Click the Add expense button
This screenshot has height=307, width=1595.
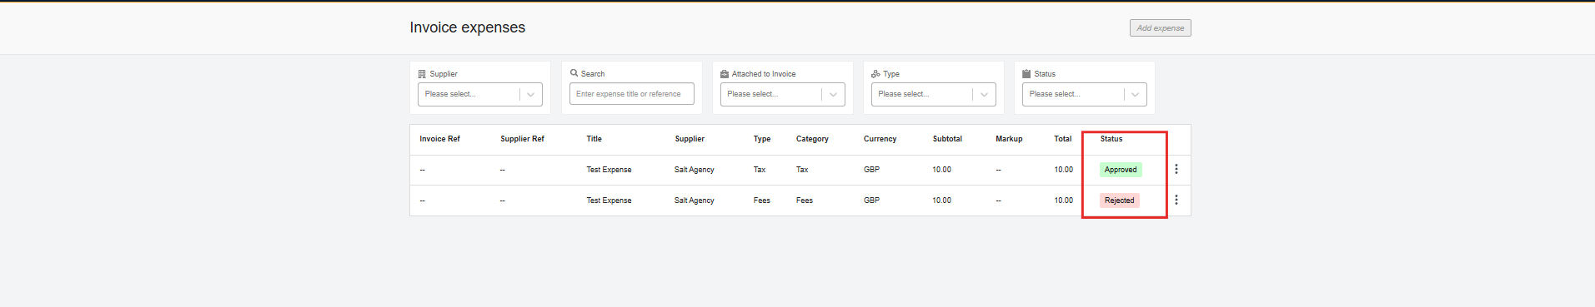tap(1160, 28)
